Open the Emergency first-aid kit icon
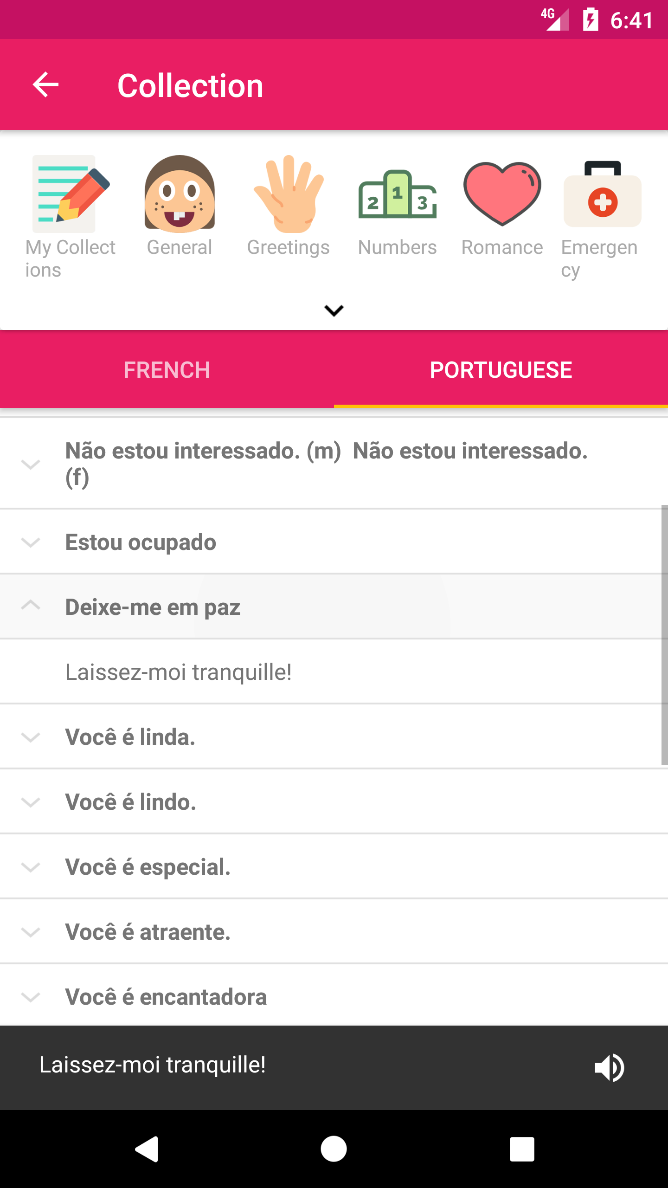This screenshot has width=668, height=1188. tap(602, 194)
